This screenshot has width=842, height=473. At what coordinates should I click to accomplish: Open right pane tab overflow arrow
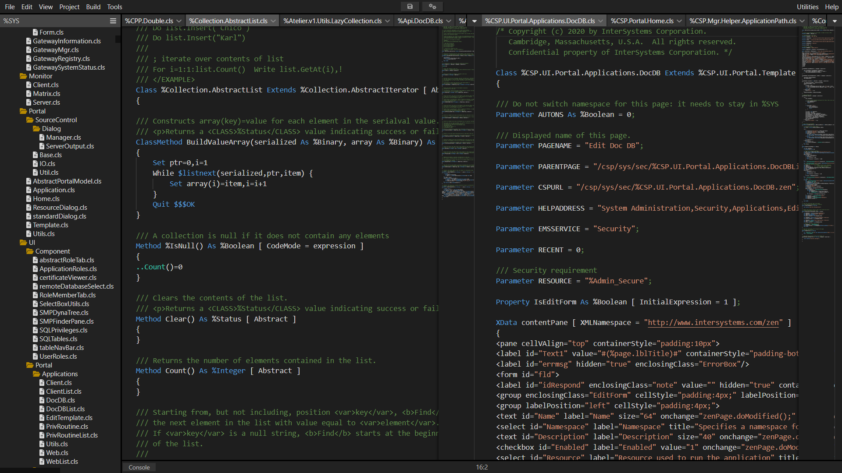(835, 21)
